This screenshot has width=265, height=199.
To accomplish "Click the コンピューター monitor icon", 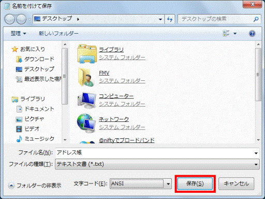I will [x=87, y=100].
